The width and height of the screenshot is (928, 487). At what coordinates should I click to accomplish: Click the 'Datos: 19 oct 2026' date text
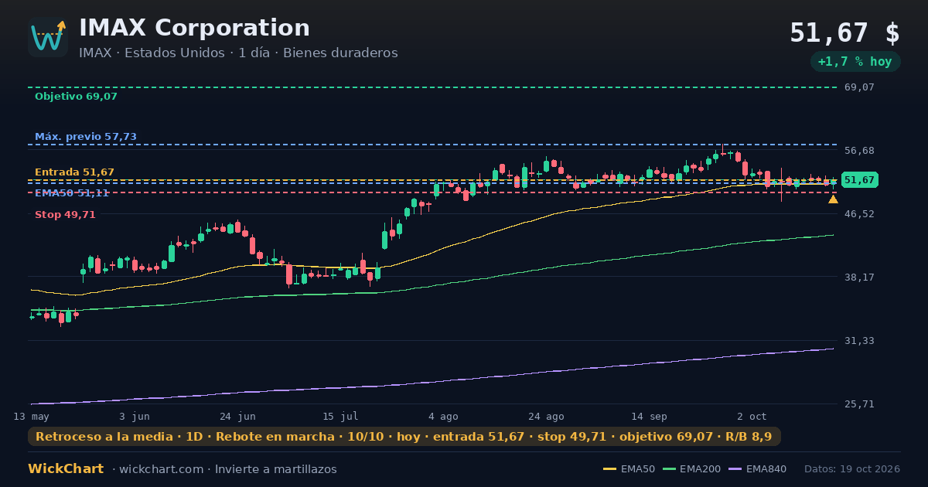point(852,469)
